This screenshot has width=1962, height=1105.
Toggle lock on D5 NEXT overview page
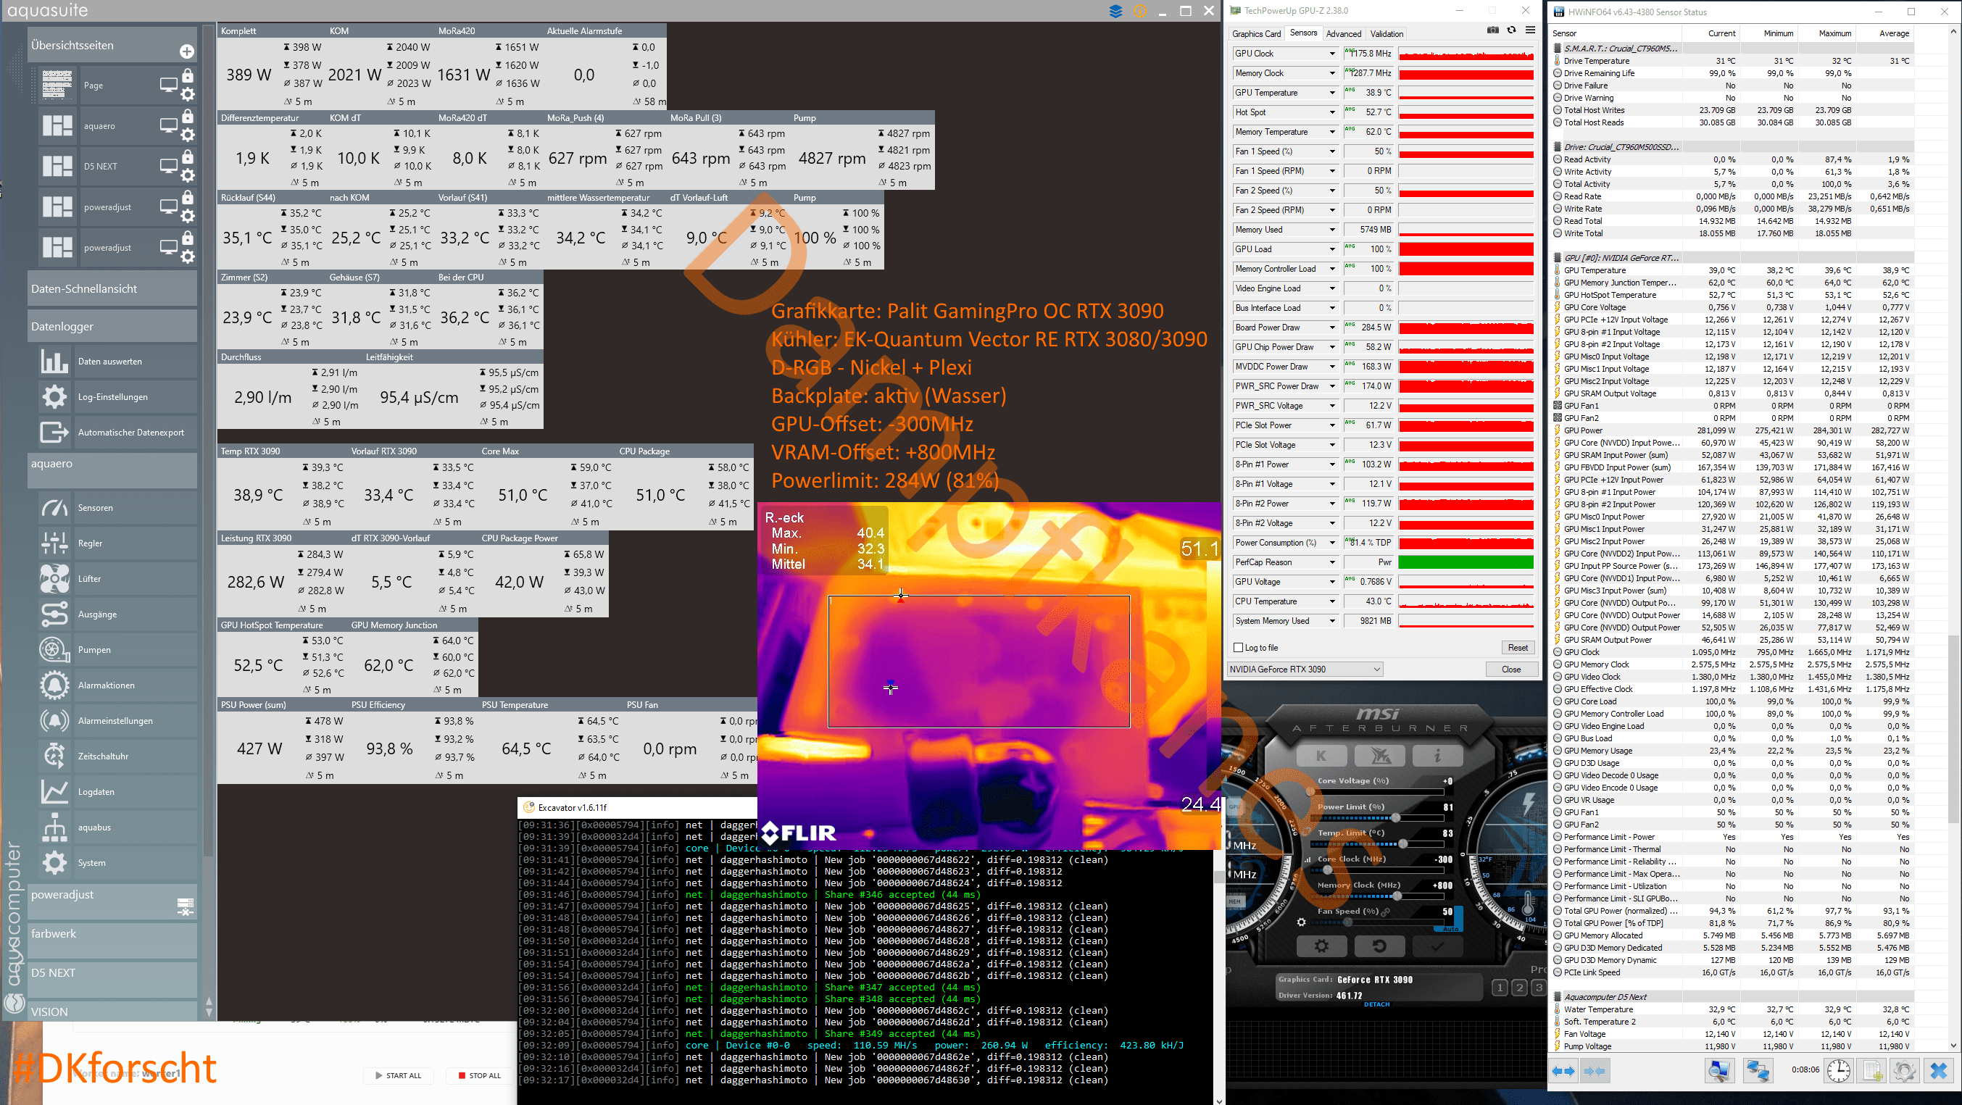coord(188,158)
